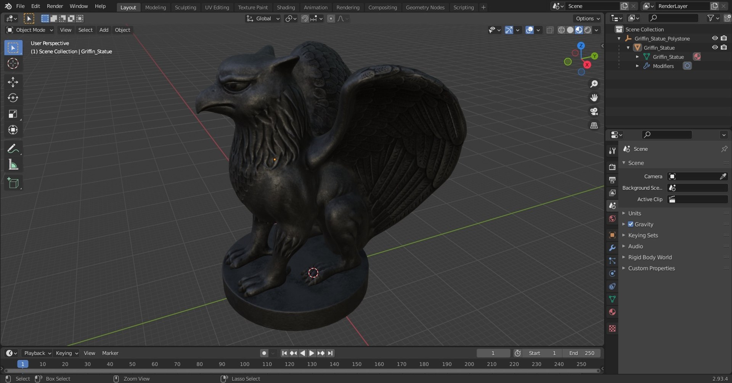732x383 pixels.
Task: Open the Particles properties tab
Action: (612, 261)
